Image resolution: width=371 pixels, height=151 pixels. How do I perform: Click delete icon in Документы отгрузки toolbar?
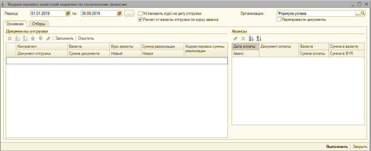(10, 38)
